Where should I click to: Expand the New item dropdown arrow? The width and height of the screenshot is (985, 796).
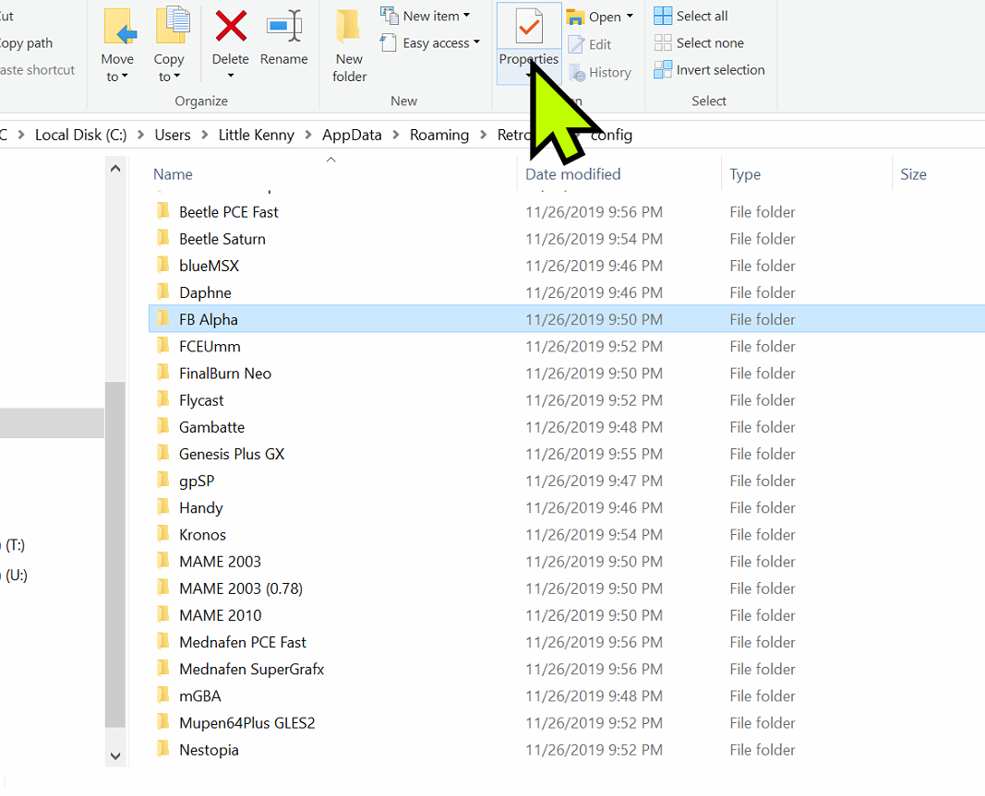pyautogui.click(x=467, y=15)
